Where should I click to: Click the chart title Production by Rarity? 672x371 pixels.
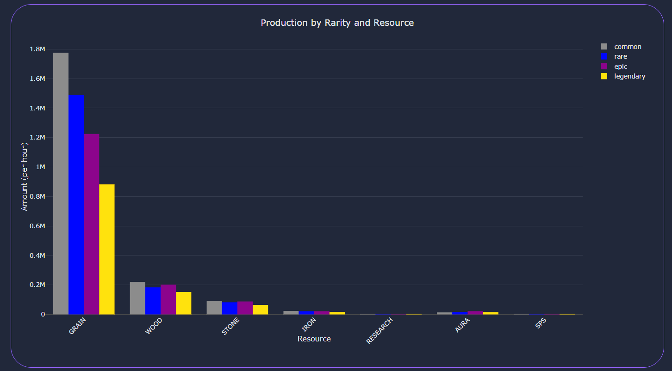337,23
